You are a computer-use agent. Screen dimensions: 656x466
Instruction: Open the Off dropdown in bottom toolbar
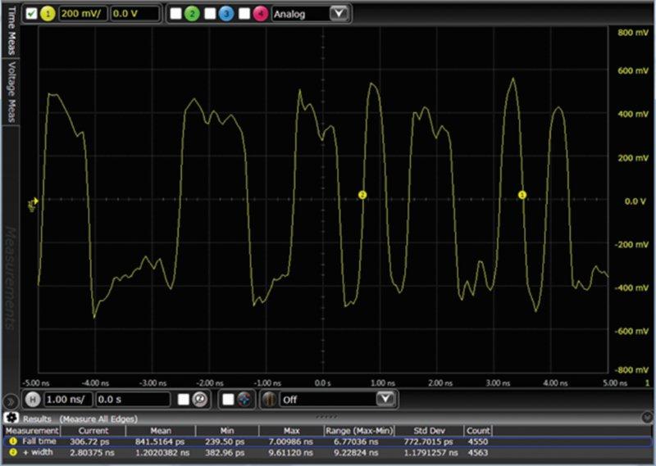coord(338,399)
